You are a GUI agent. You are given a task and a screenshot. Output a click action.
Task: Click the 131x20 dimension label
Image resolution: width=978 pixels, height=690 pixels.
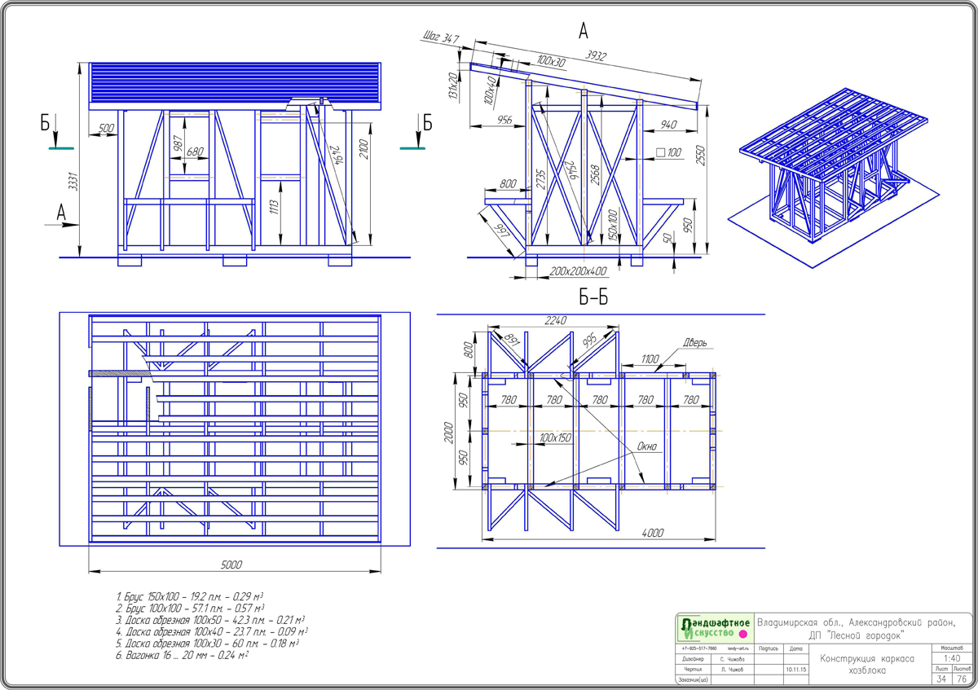coord(454,87)
